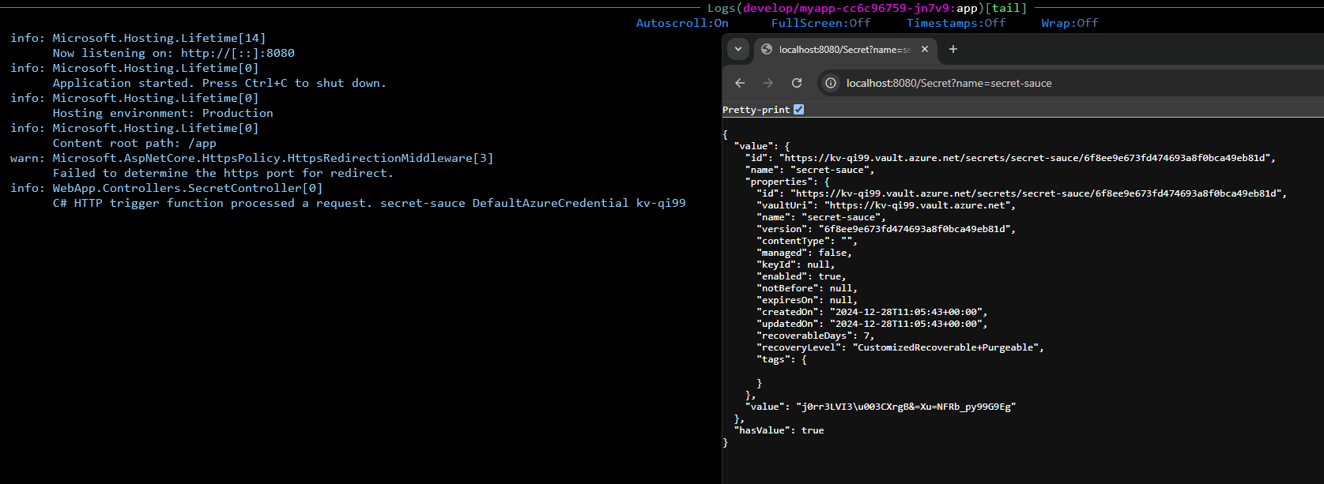Select the localhost:8080/Secret tab
1324x484 pixels.
click(846, 49)
